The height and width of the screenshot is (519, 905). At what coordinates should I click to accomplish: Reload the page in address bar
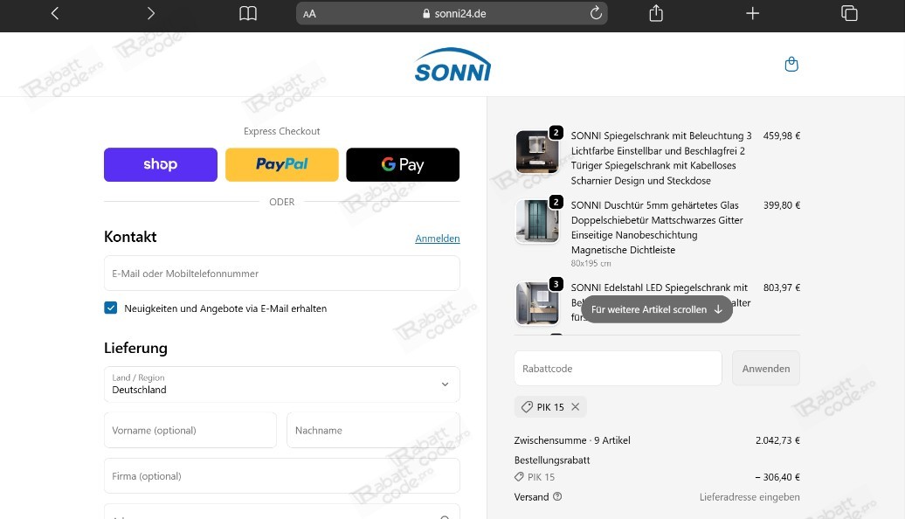tap(596, 13)
